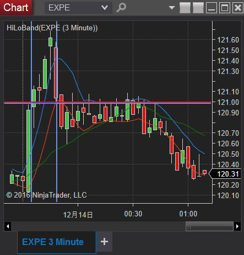Click the 01:00 time axis label
The image size is (244, 255).
[188, 214]
